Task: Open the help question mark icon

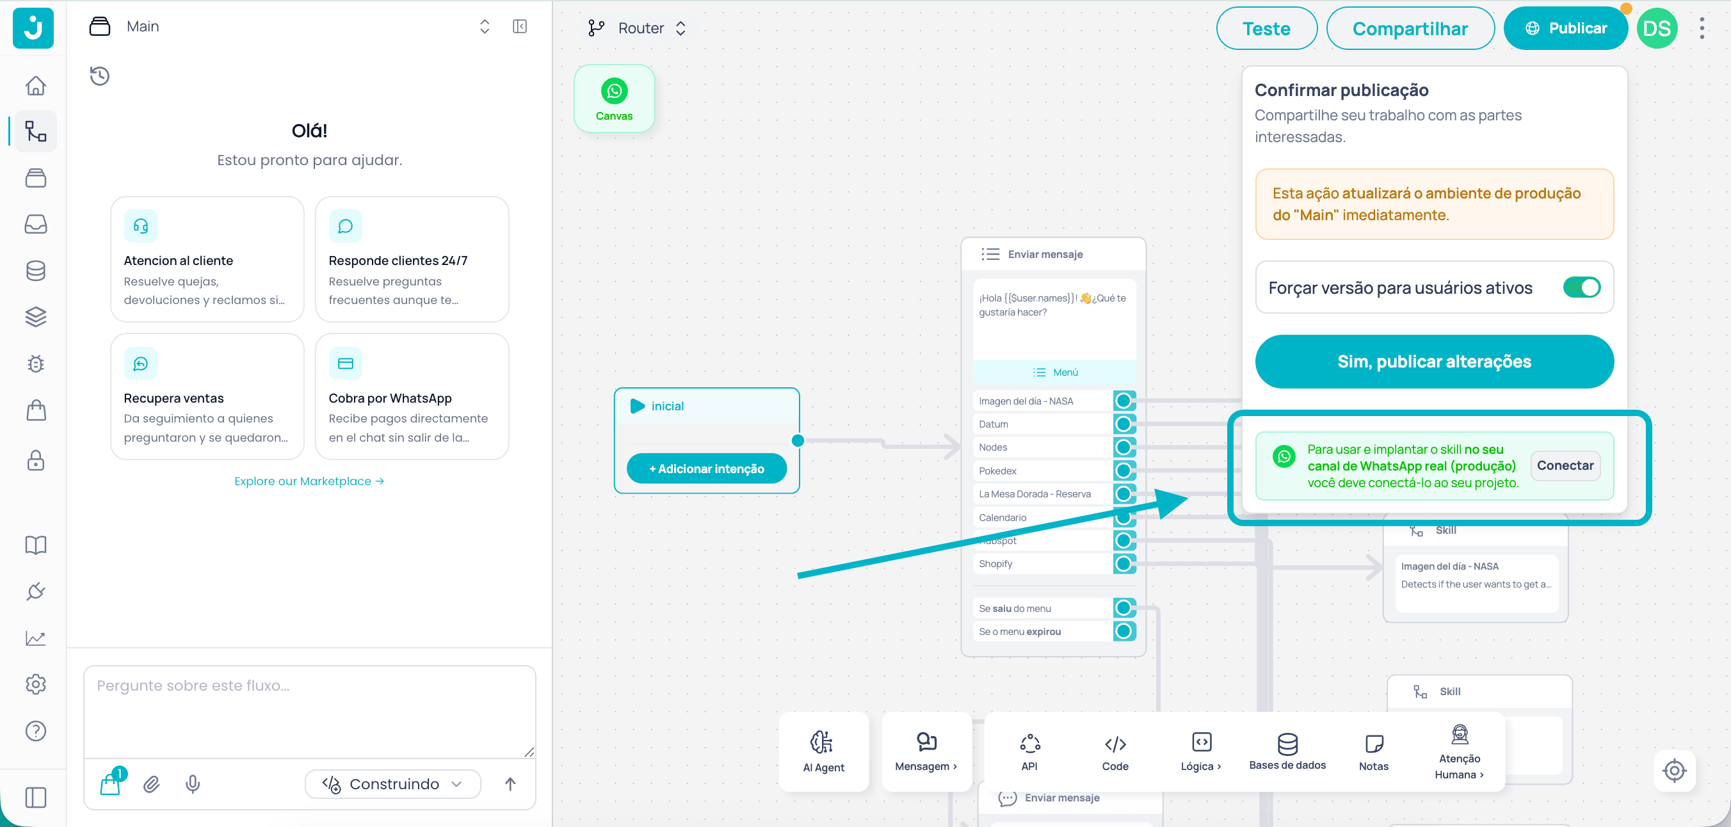Action: point(36,731)
